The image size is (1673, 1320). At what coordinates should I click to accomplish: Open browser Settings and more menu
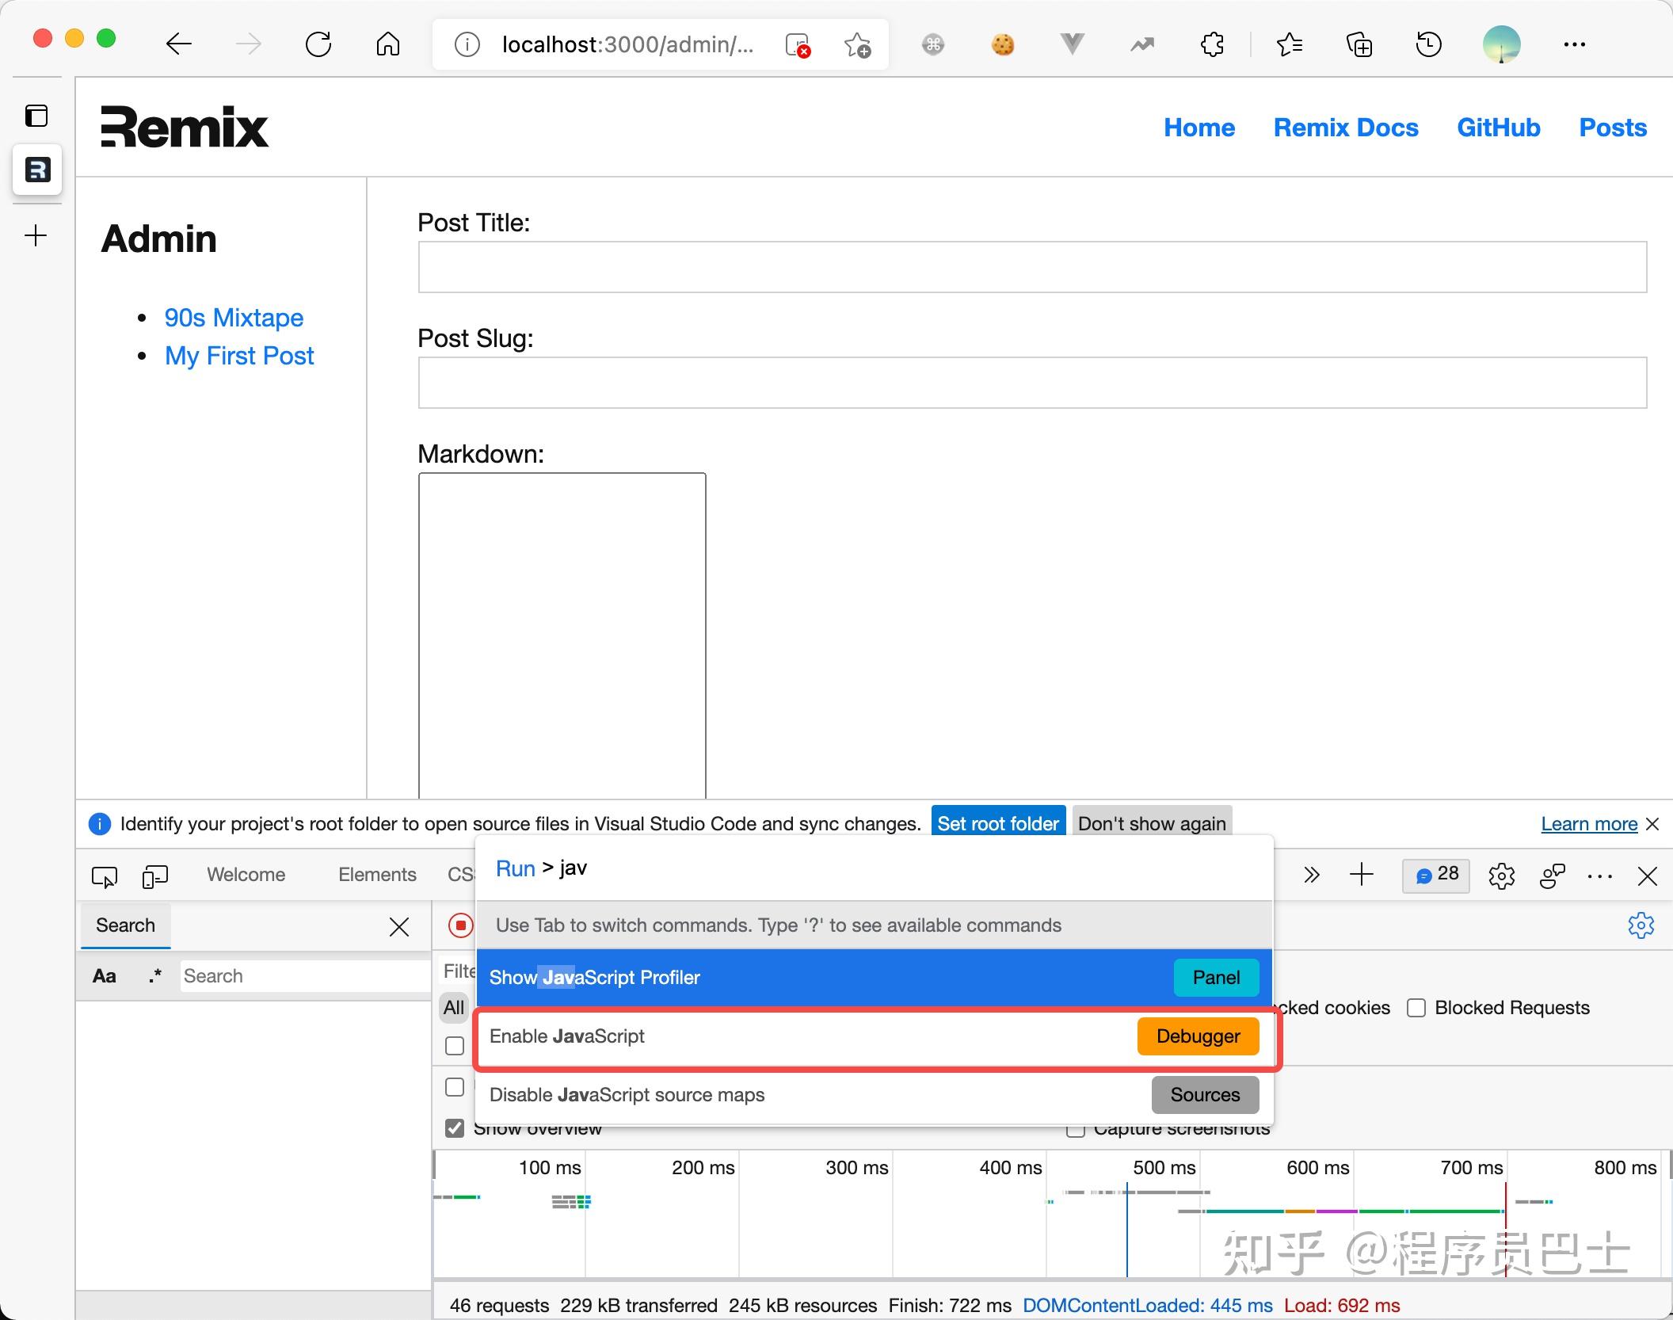click(x=1574, y=44)
